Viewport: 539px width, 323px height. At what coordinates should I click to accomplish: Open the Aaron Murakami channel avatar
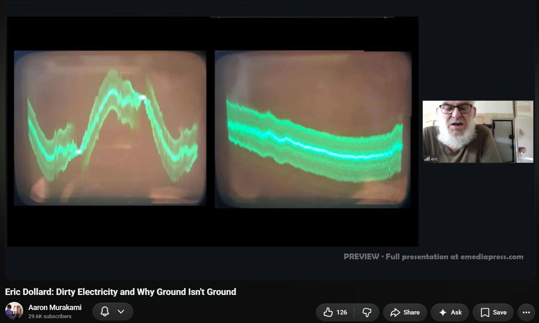coord(14,311)
